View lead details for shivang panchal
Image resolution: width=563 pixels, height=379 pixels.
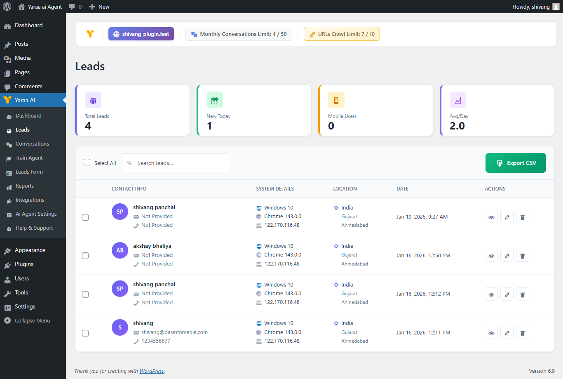[x=491, y=217]
